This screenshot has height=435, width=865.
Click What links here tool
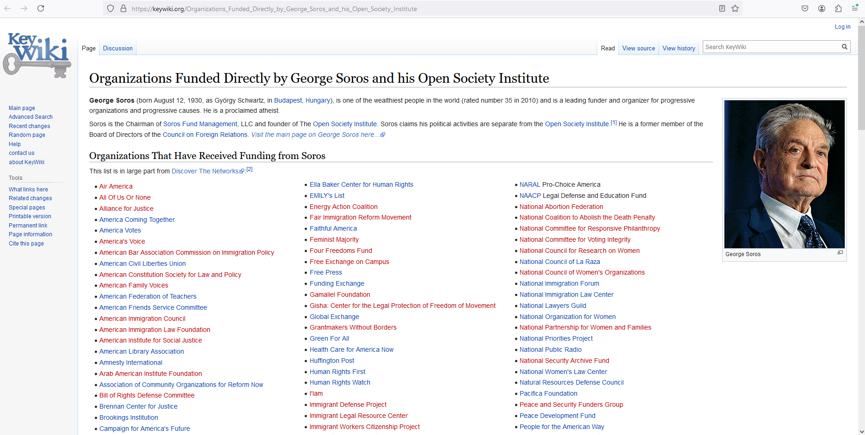pyautogui.click(x=28, y=190)
